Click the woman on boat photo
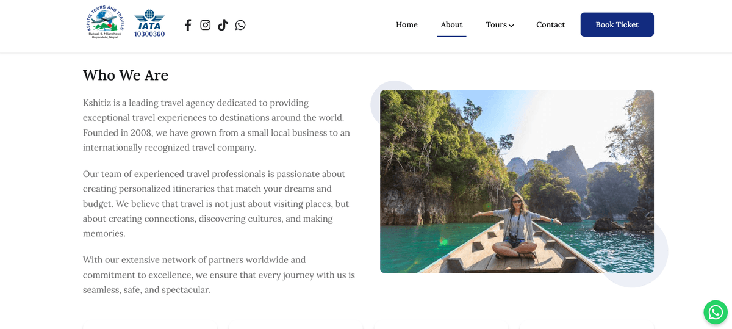The image size is (732, 329). 517,181
